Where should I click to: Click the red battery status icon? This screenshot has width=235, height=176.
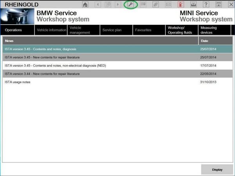181,4
